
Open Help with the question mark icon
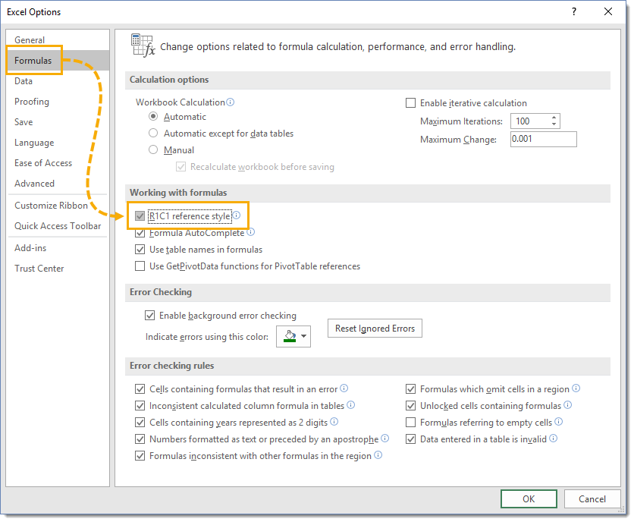coord(574,11)
